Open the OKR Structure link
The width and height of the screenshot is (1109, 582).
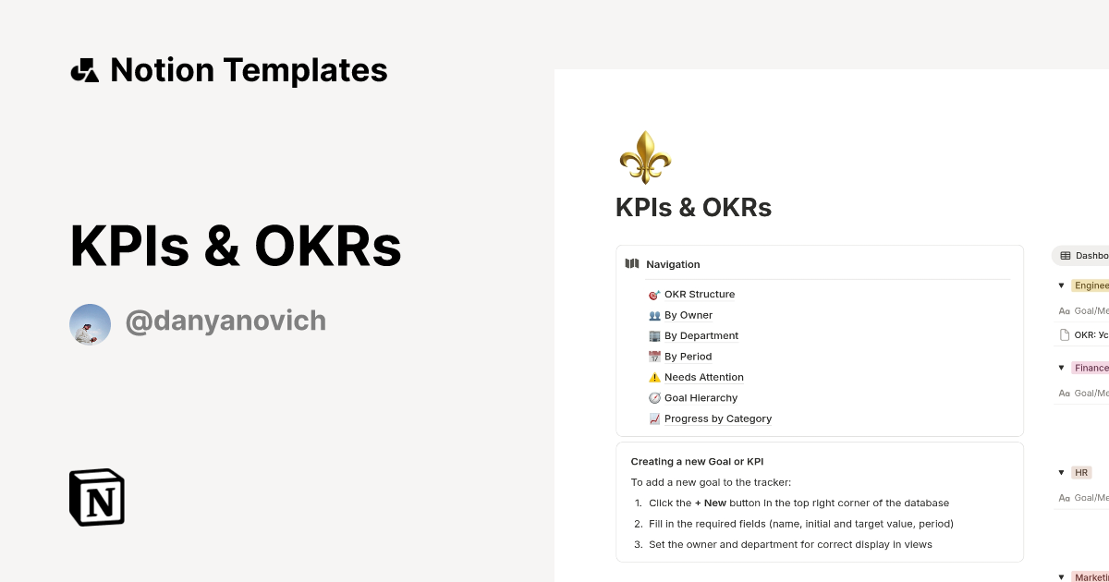tap(700, 294)
